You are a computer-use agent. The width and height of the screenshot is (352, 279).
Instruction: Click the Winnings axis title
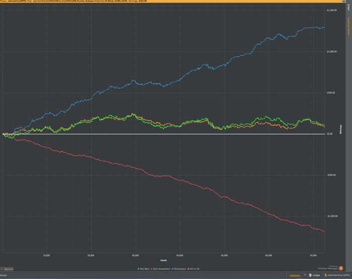pos(340,130)
